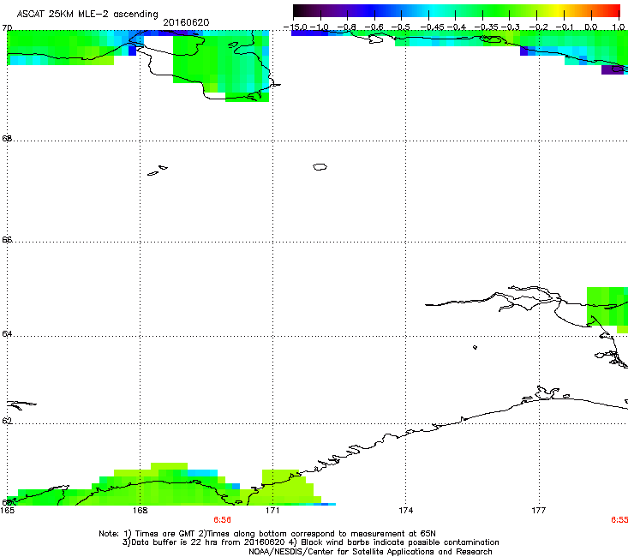Click the longitude label '174'
Image resolution: width=634 pixels, height=557 pixels.
pos(405,511)
